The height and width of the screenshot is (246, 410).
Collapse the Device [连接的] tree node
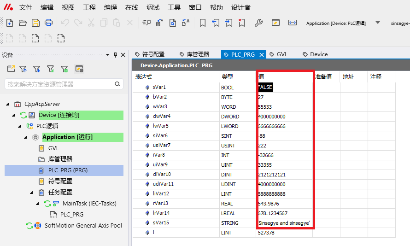point(13,115)
